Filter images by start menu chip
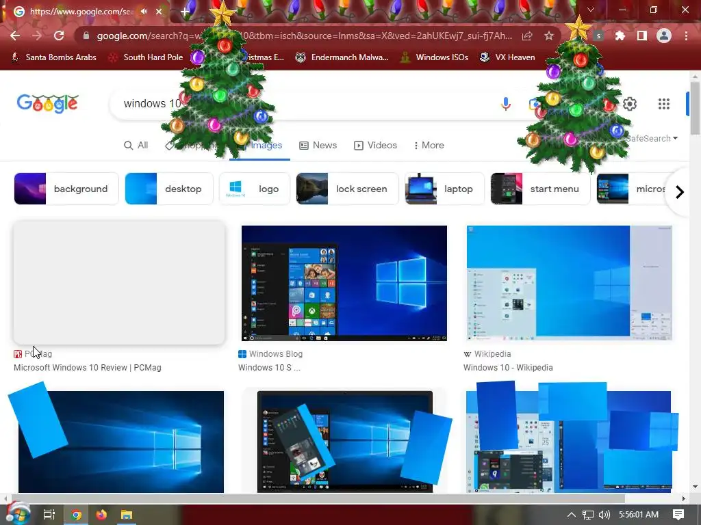Viewport: 701px width, 525px height. (x=540, y=189)
